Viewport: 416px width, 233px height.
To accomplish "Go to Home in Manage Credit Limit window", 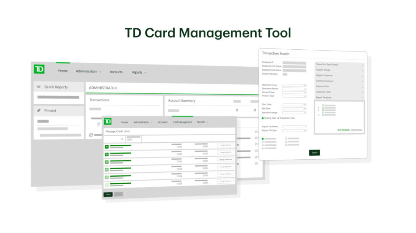I will 124,122.
